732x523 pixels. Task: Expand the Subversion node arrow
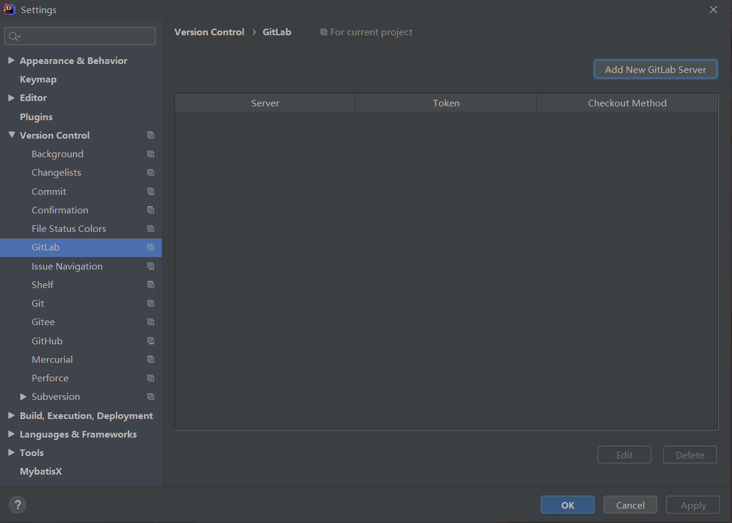pos(23,396)
